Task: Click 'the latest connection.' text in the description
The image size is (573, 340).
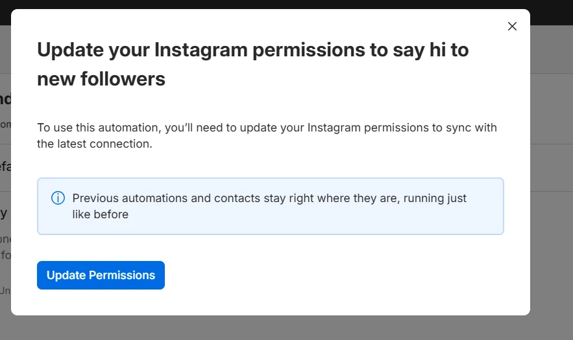Action: [x=94, y=144]
